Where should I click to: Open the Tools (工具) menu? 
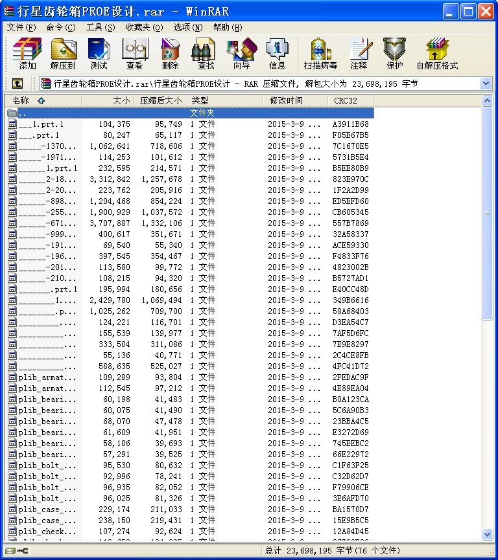[101, 27]
